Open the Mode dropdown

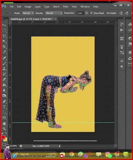coord(28,13)
